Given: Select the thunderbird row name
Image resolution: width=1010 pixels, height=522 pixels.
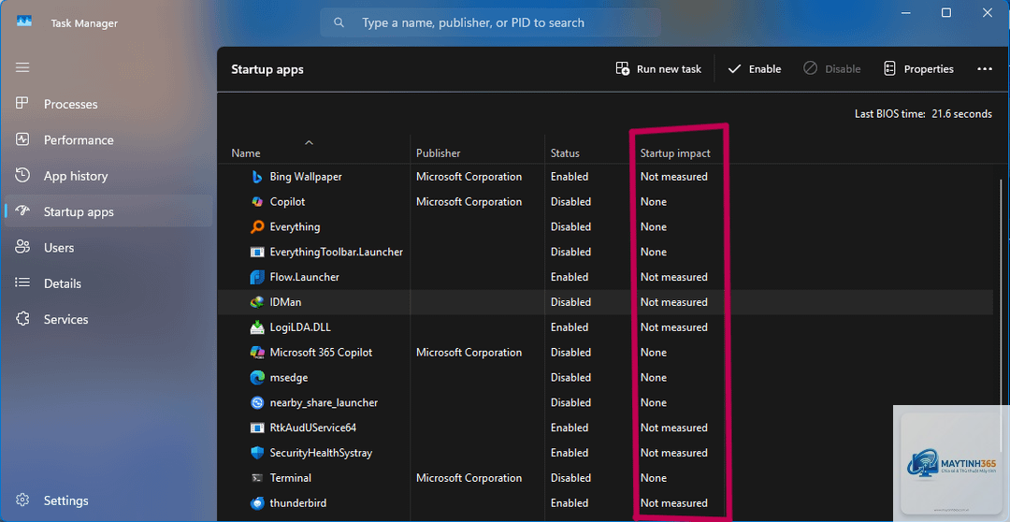Looking at the screenshot, I should [x=298, y=503].
